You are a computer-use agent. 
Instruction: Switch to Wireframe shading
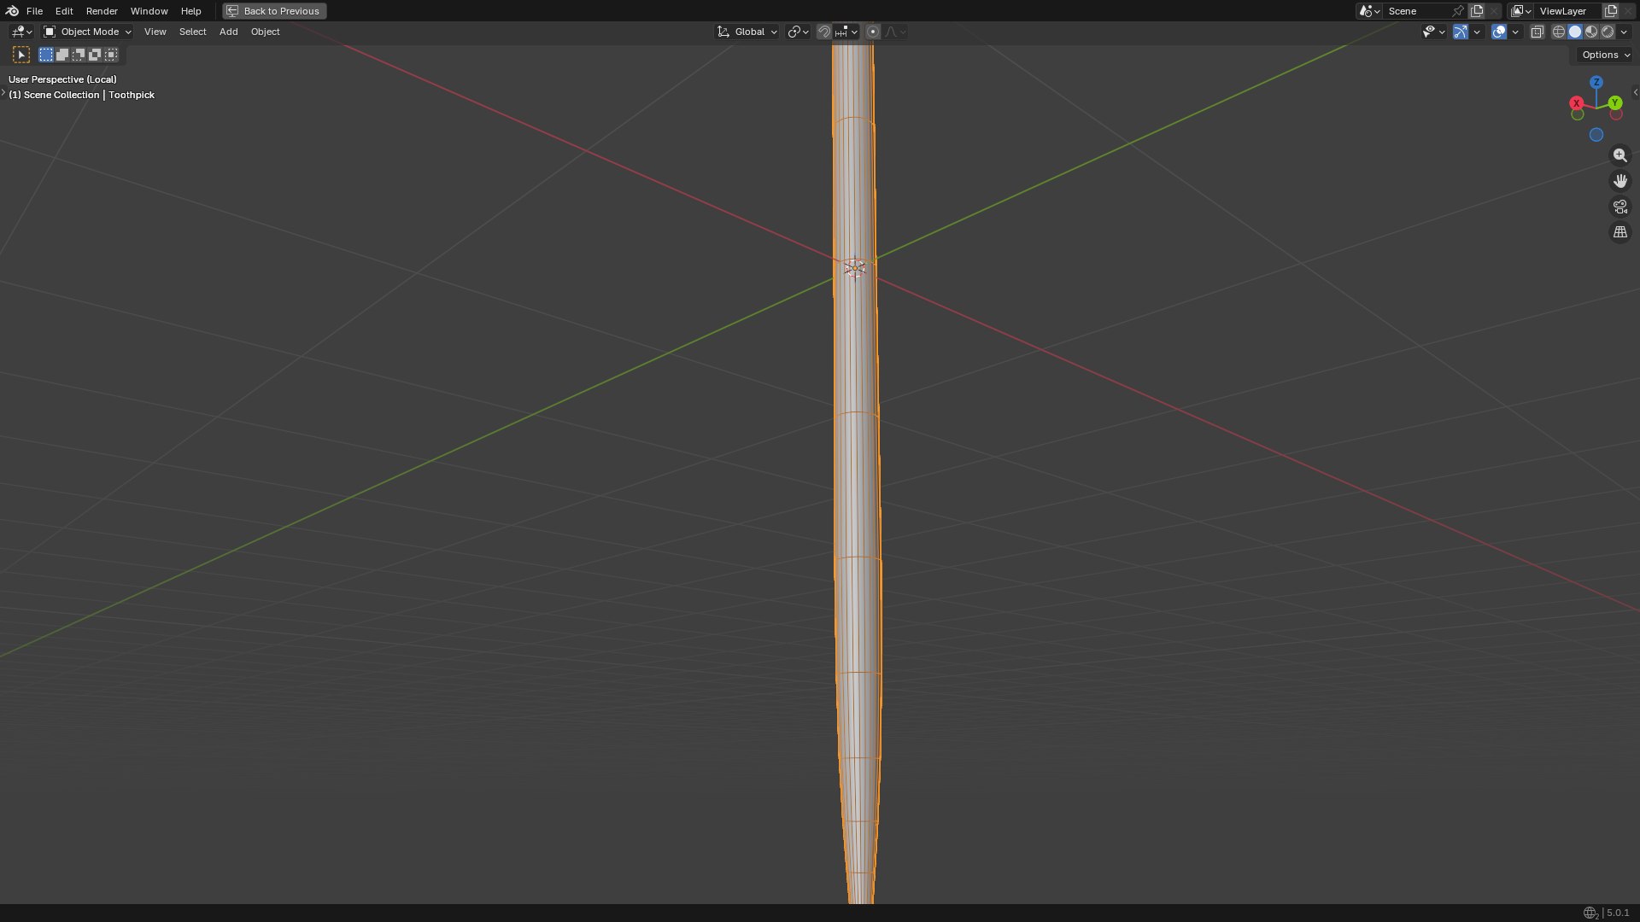[x=1559, y=32]
